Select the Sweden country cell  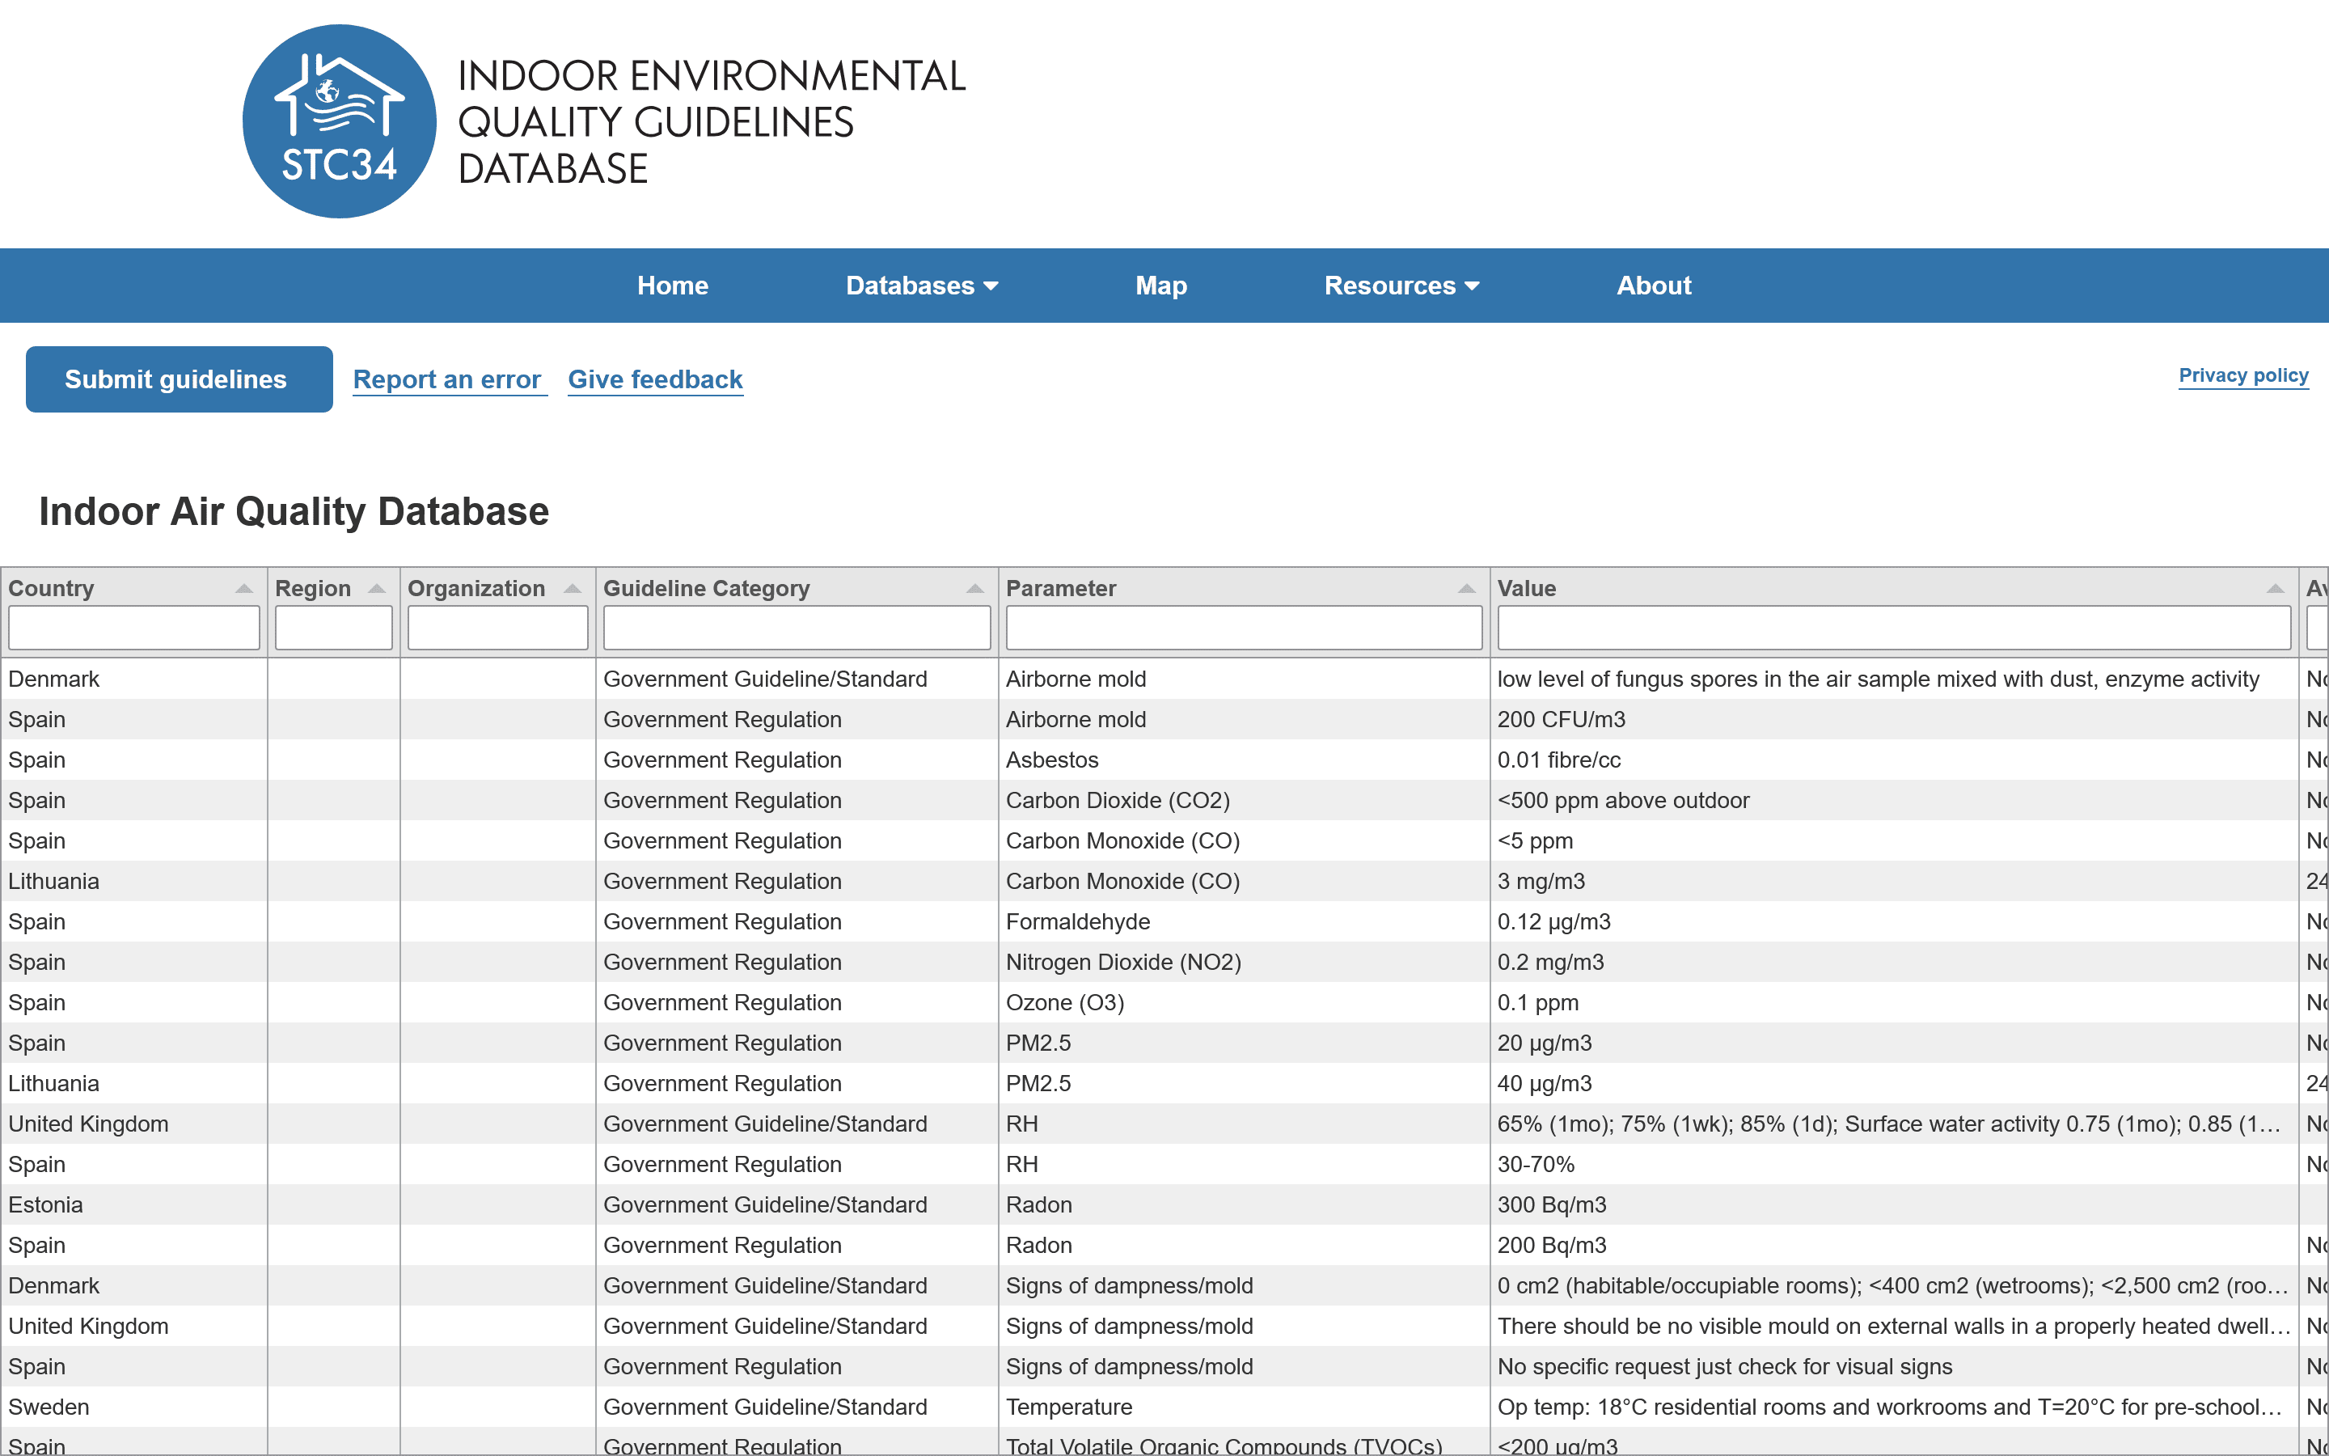[133, 1407]
